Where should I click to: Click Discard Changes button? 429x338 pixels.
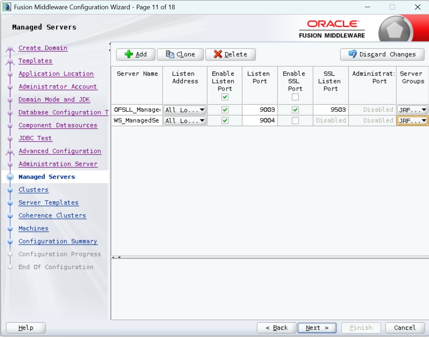pyautogui.click(x=382, y=54)
